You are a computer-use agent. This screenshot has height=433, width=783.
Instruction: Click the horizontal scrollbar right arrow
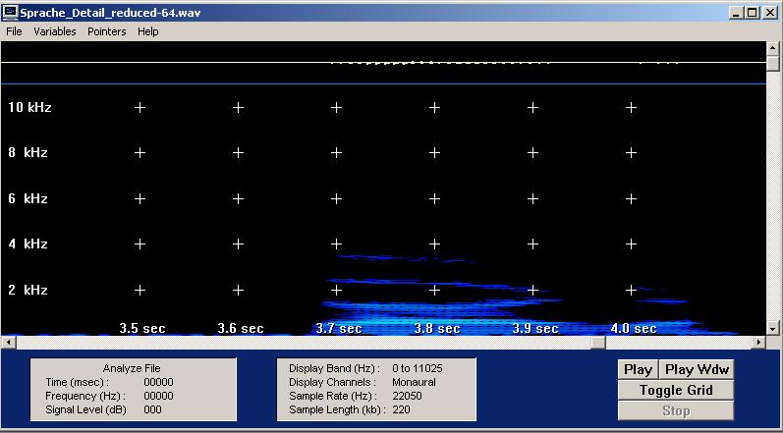pos(759,343)
